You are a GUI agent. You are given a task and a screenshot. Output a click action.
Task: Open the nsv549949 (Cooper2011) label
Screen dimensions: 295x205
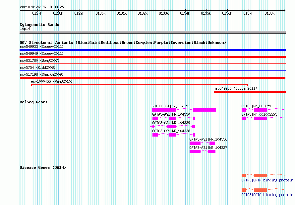pyautogui.click(x=42, y=53)
